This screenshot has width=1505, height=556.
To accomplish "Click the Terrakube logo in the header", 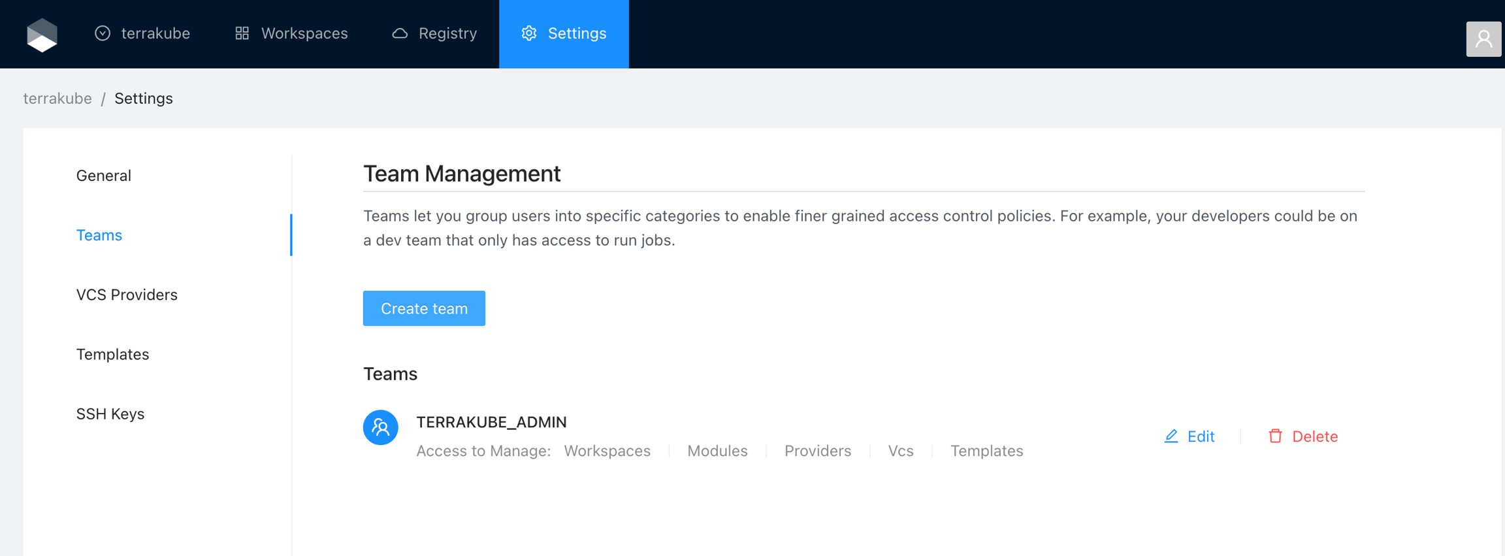I will (42, 35).
